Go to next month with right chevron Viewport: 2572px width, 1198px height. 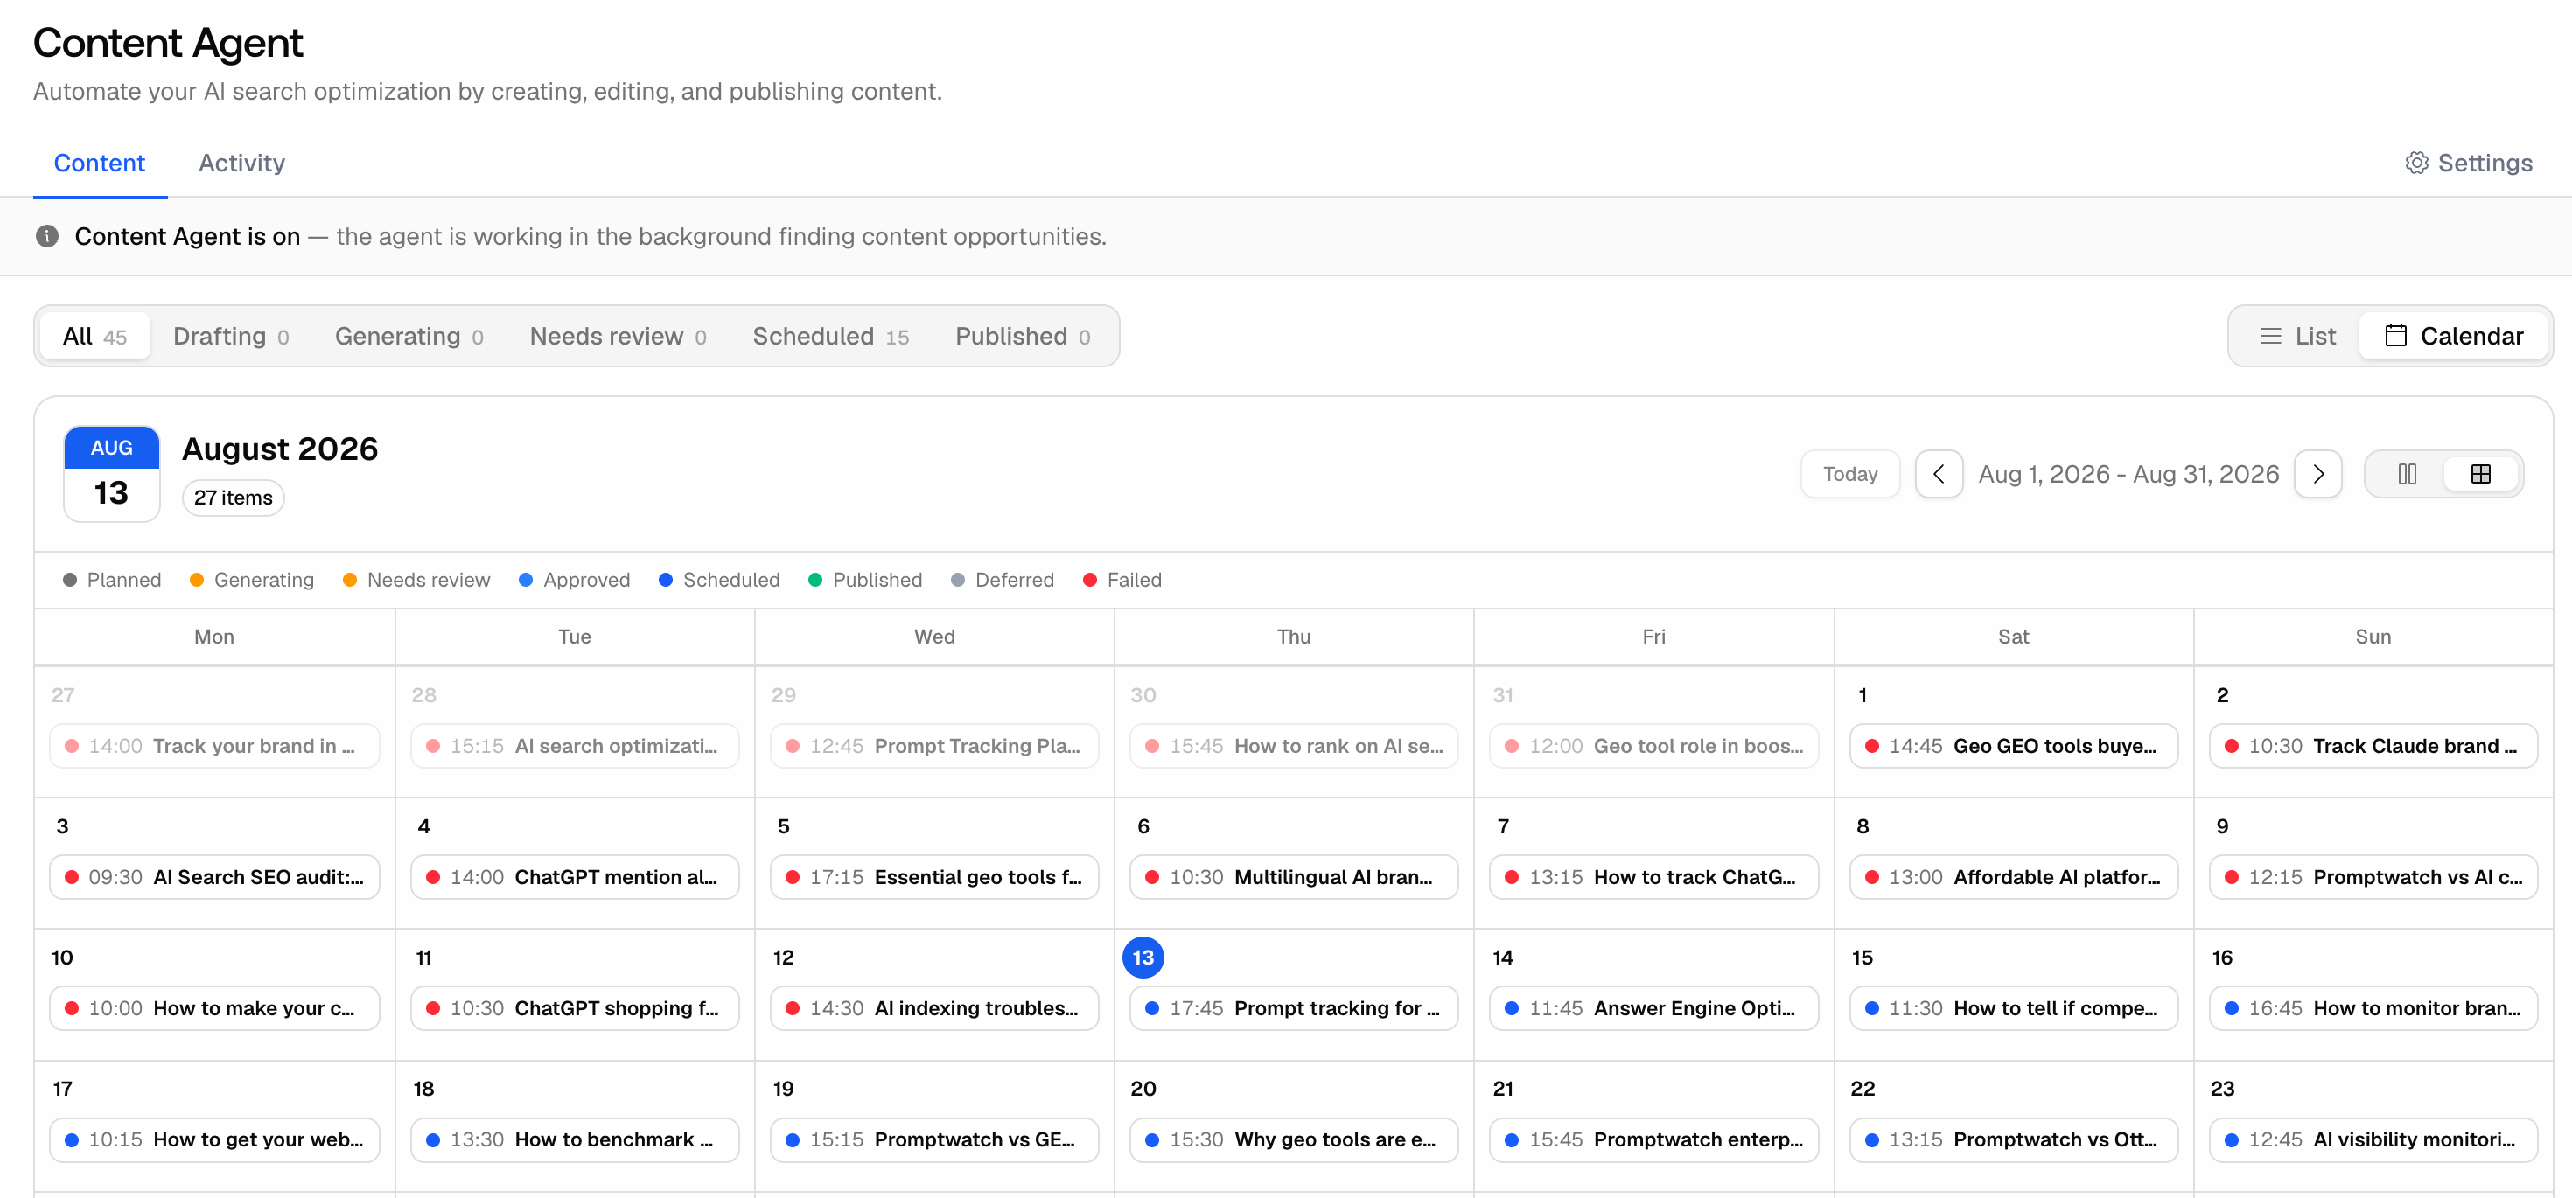coord(2318,474)
